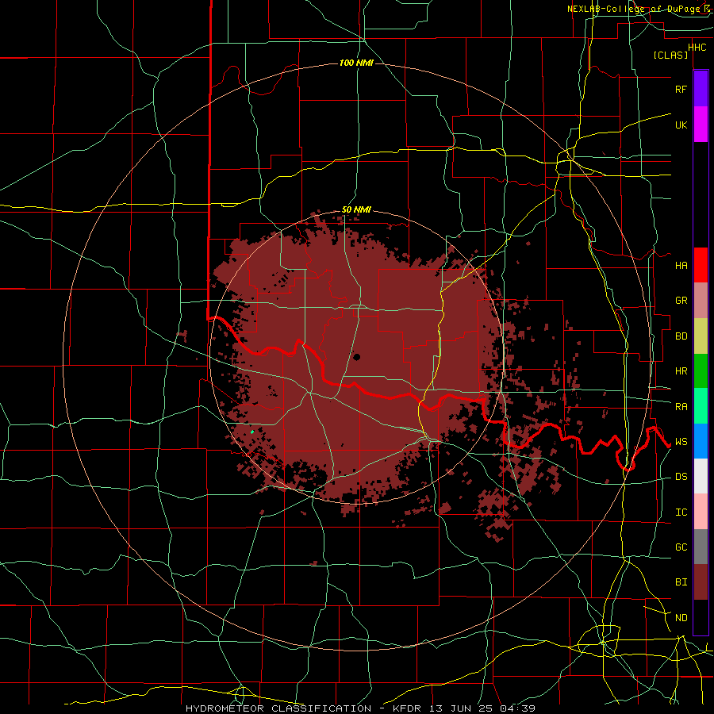Click the "RF" legend label
The height and width of the screenshot is (714, 714).
(x=681, y=89)
